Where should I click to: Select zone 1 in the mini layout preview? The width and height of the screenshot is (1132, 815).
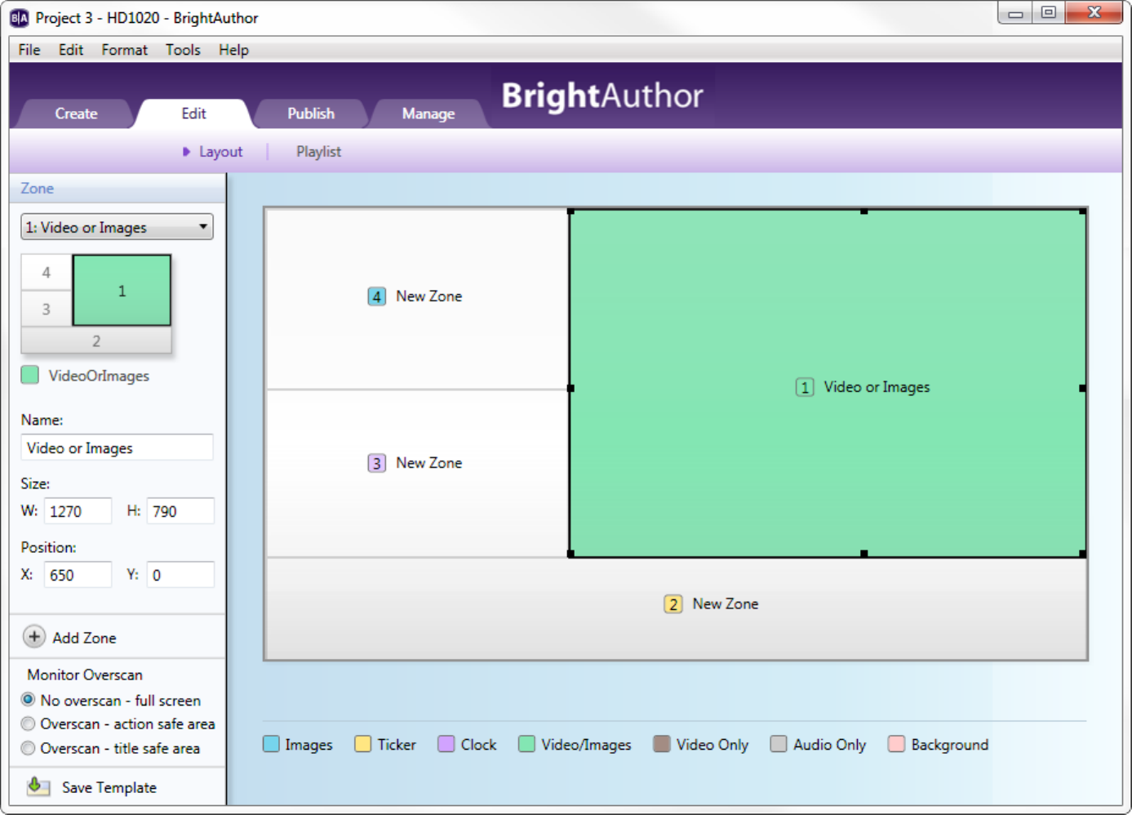pos(122,291)
